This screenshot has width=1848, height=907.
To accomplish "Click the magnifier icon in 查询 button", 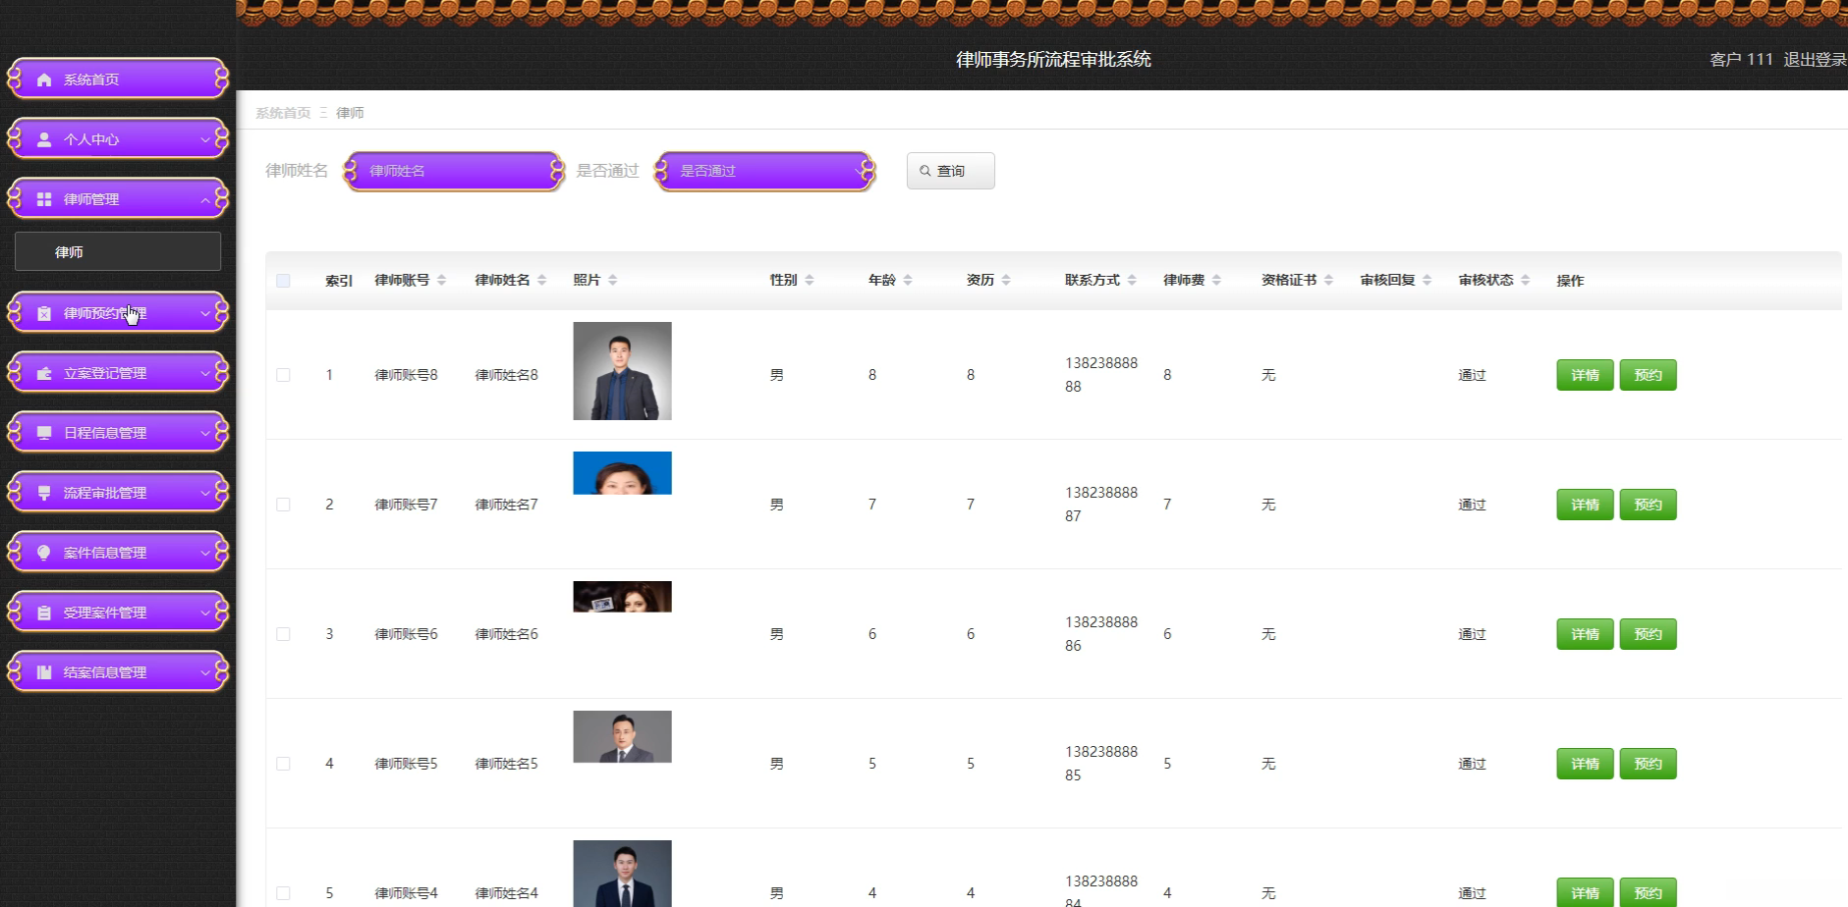I will [x=925, y=171].
